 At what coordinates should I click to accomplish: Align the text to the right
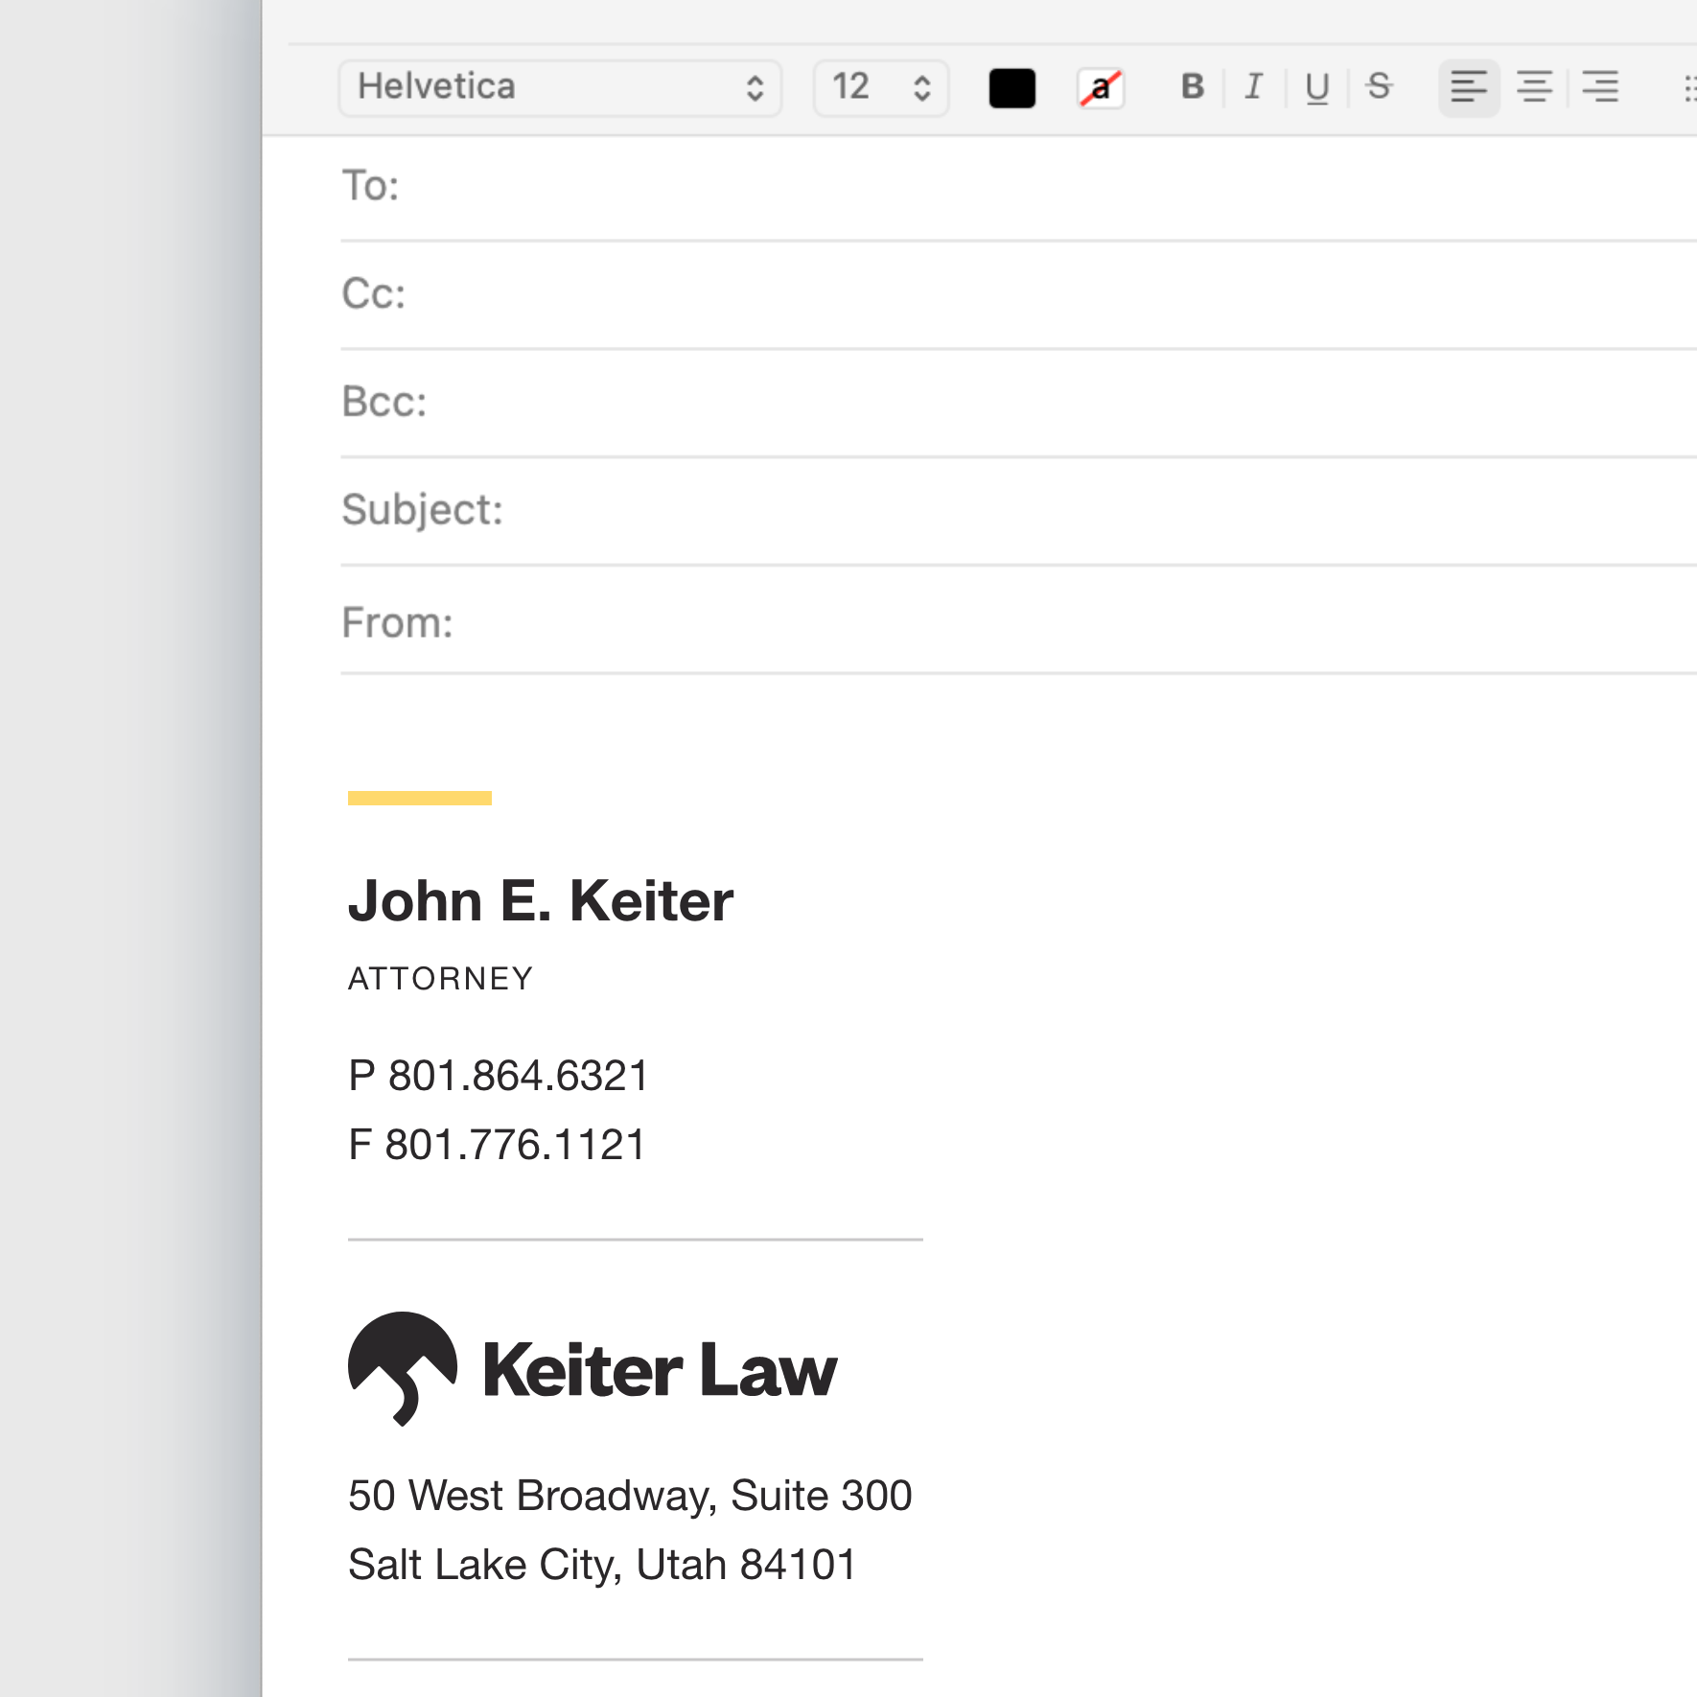tap(1599, 87)
